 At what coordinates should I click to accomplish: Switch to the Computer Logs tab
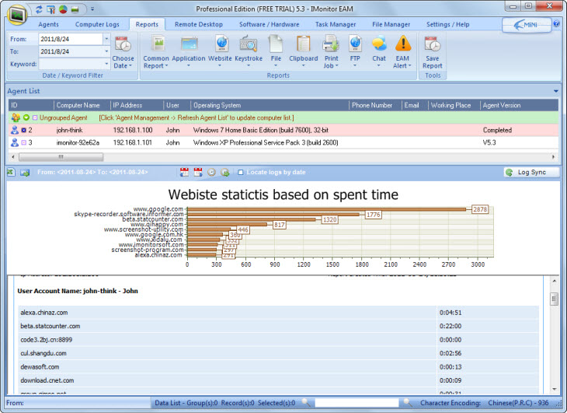coord(96,25)
